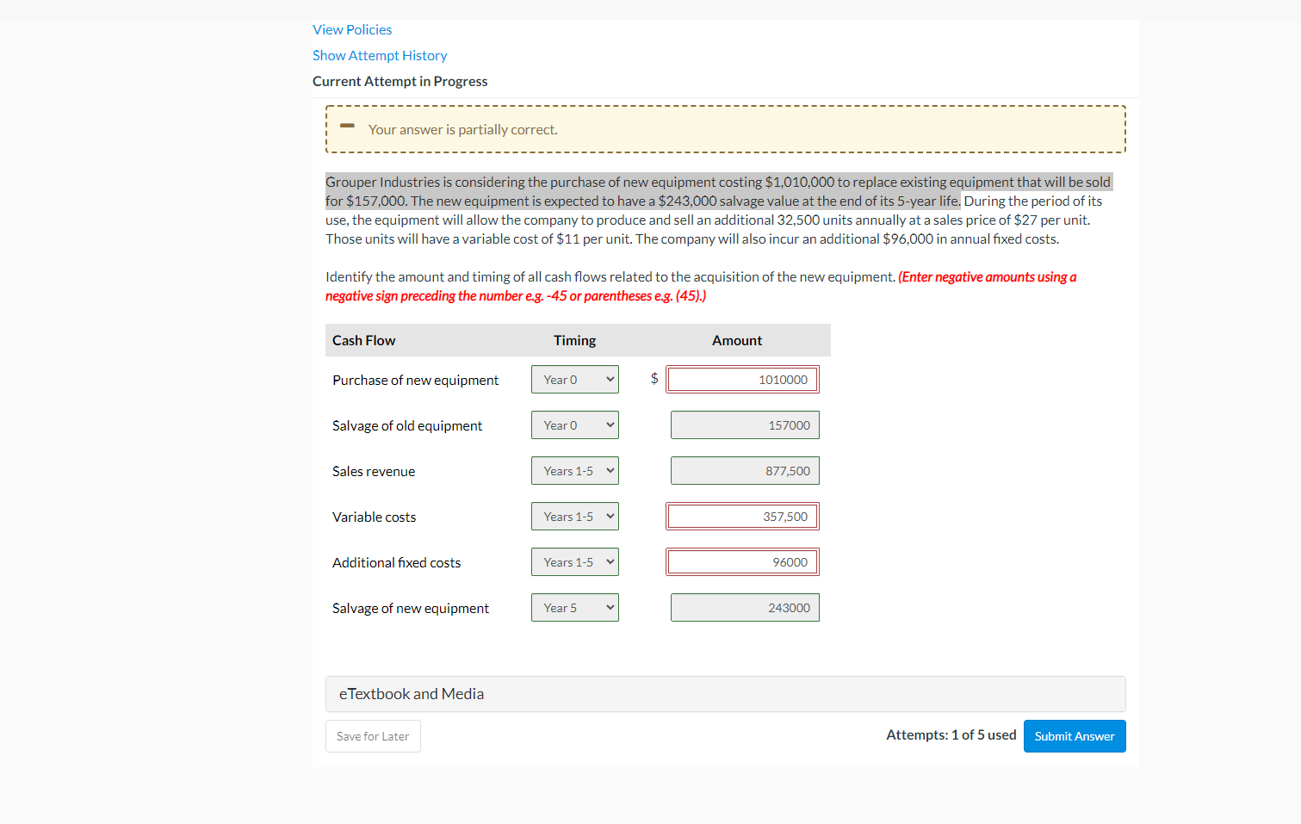Click the Additional fixed costs amount field
The image size is (1301, 824).
pos(742,561)
